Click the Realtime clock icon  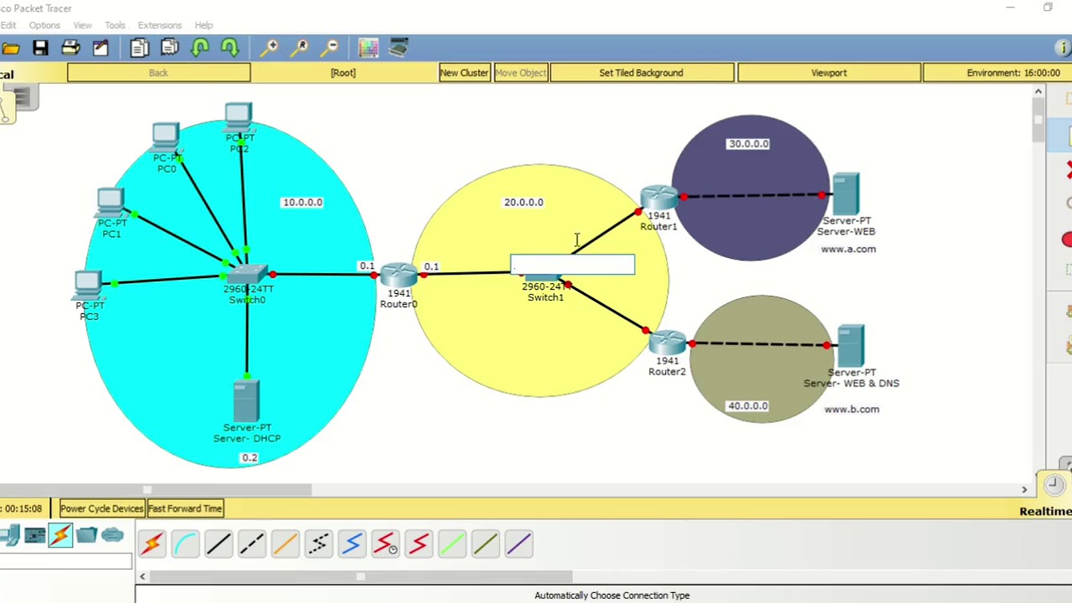pos(1054,484)
